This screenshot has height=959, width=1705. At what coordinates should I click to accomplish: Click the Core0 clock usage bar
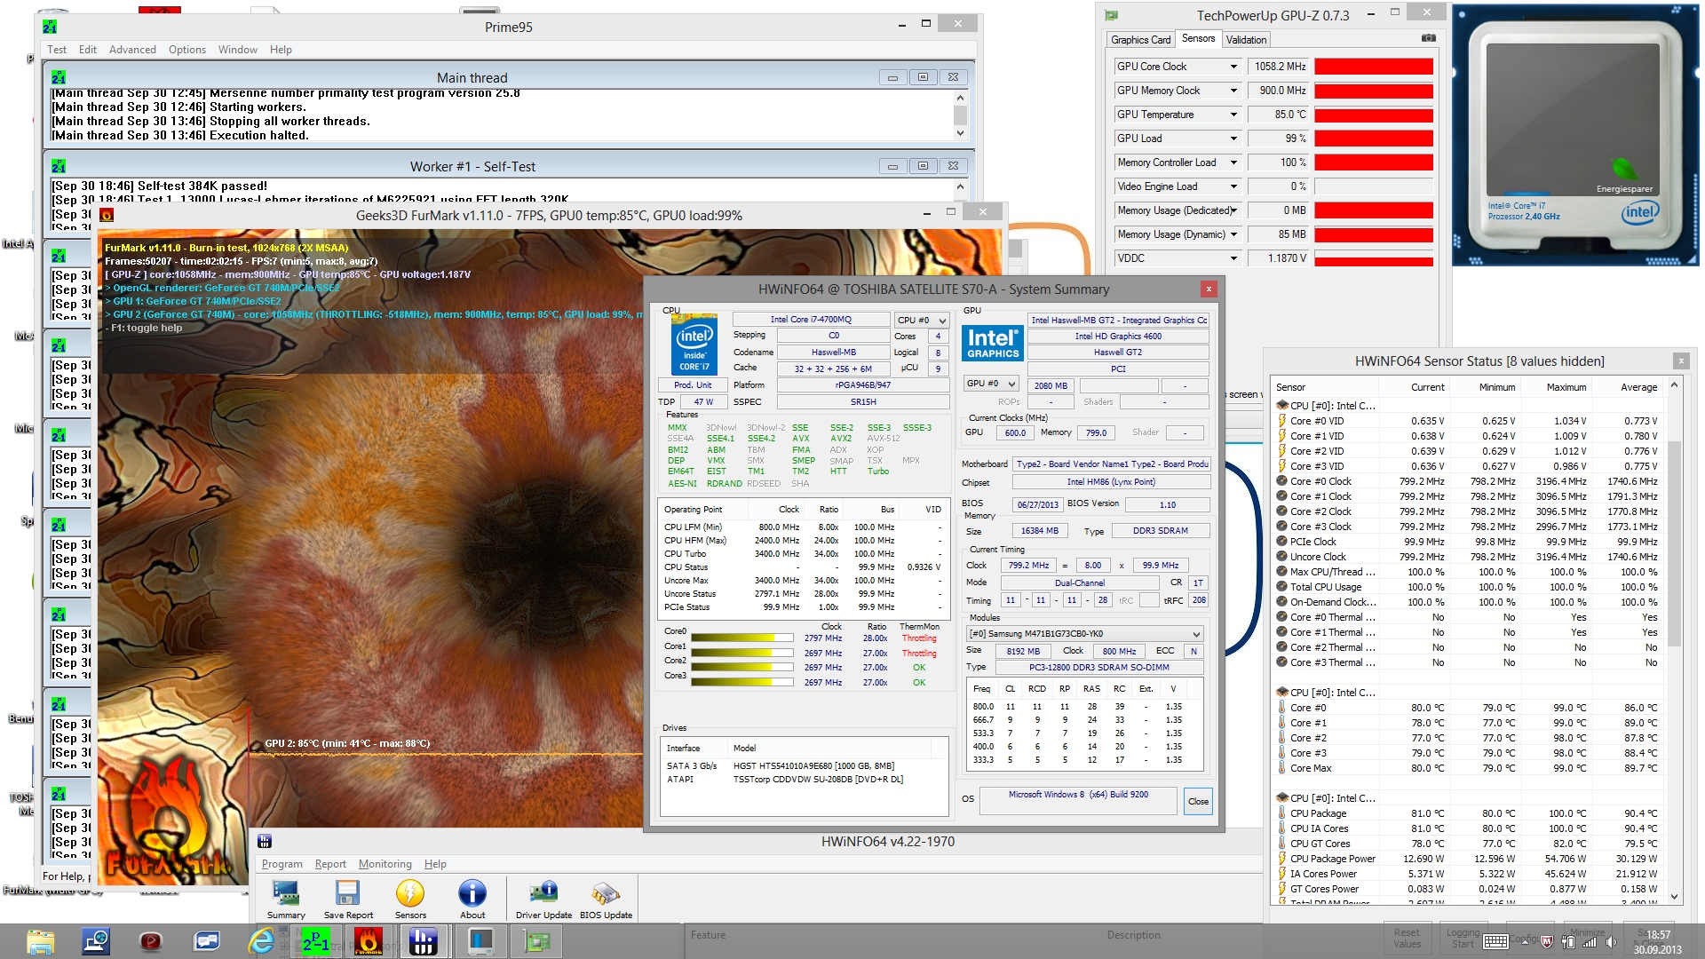(x=742, y=638)
